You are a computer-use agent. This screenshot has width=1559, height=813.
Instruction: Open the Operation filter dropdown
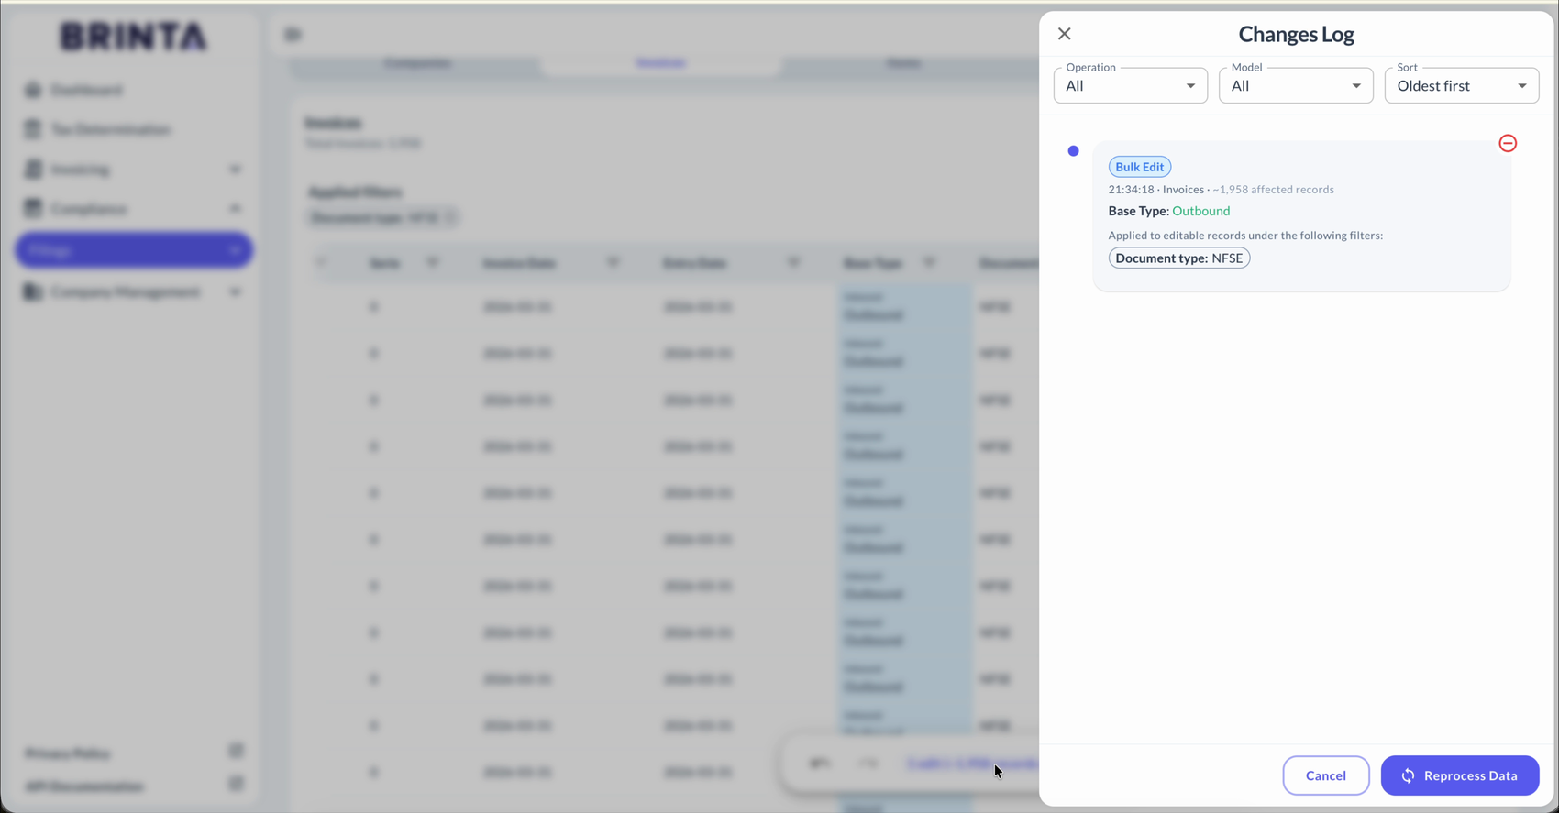pyautogui.click(x=1130, y=85)
